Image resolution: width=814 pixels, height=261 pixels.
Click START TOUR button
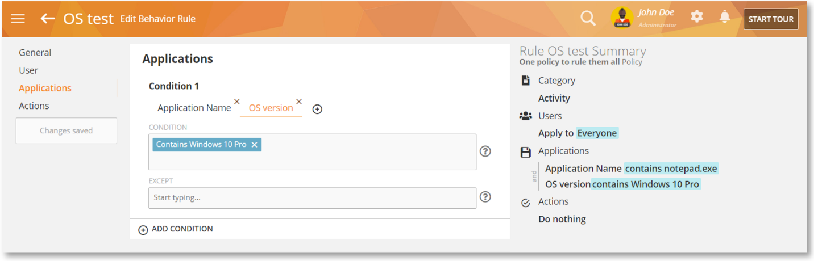click(770, 19)
